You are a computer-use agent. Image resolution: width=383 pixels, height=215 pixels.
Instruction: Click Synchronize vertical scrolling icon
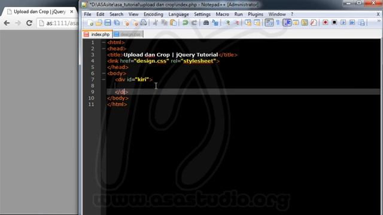pyautogui.click(x=248, y=23)
